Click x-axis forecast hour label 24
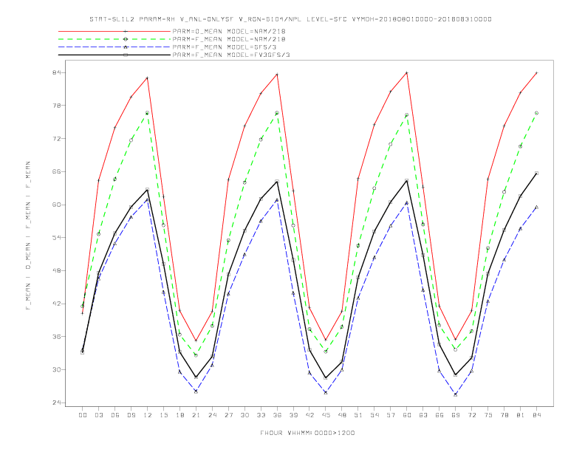Viewport: 585px width, 452px height. pos(212,415)
